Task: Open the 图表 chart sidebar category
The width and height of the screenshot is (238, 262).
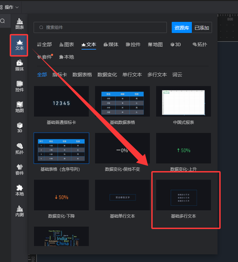Action: pos(19,24)
